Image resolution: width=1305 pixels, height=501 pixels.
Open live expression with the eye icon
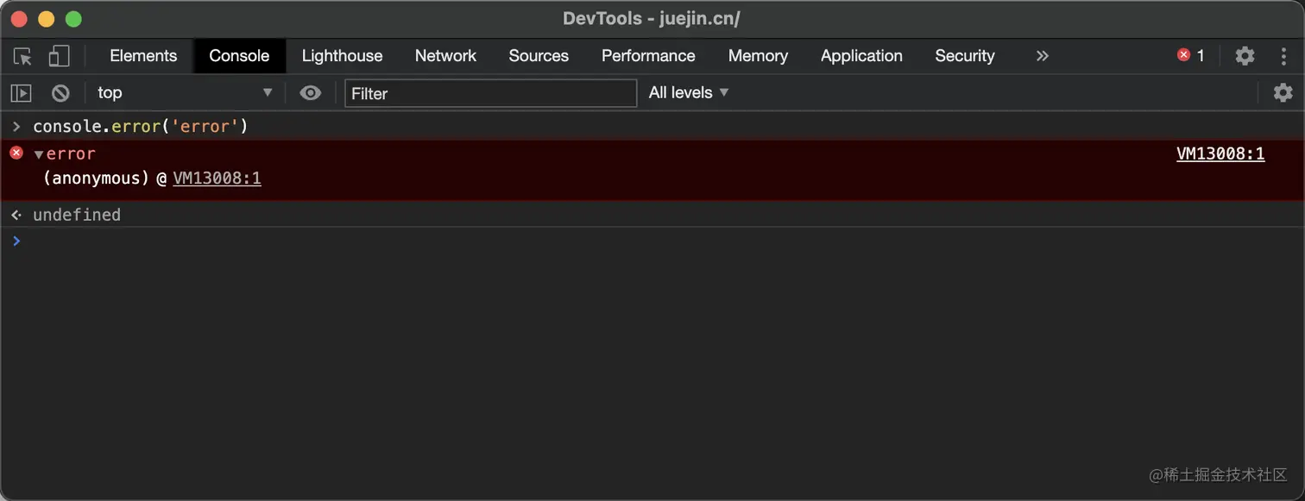[311, 93]
